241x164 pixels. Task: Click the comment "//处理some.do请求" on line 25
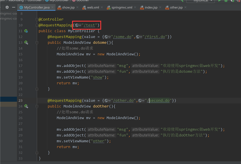(x=75, y=112)
